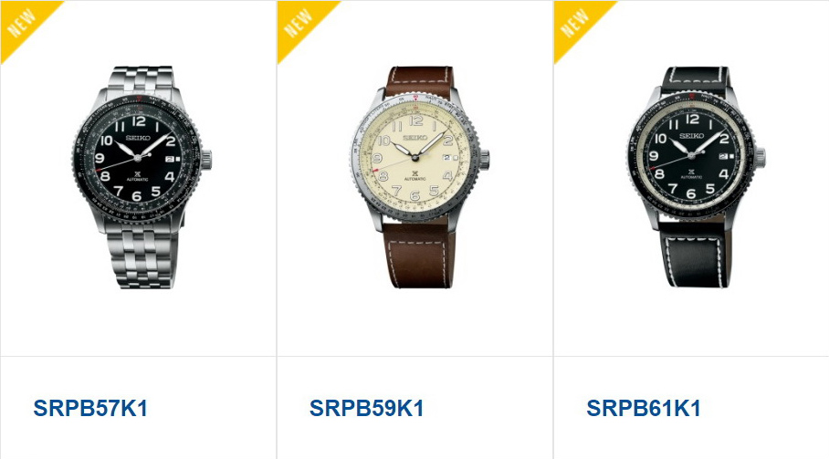
Task: Click the crown of the steel bracelet watch
Action: point(206,157)
